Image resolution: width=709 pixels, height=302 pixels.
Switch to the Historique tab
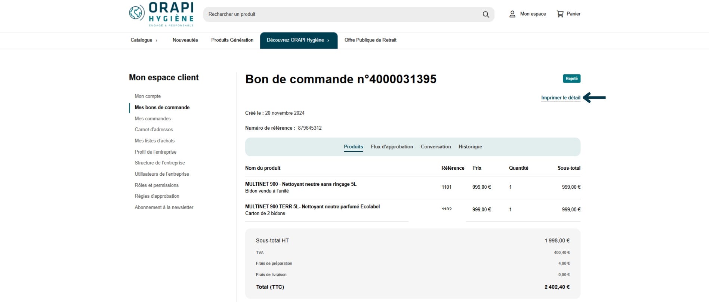point(470,147)
